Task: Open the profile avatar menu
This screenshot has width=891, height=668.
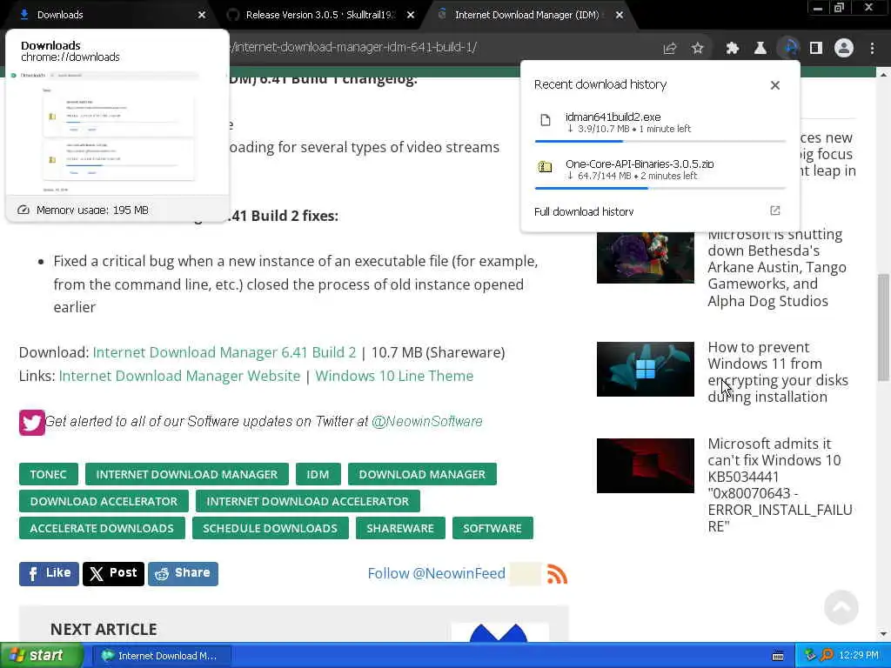Action: (x=844, y=49)
